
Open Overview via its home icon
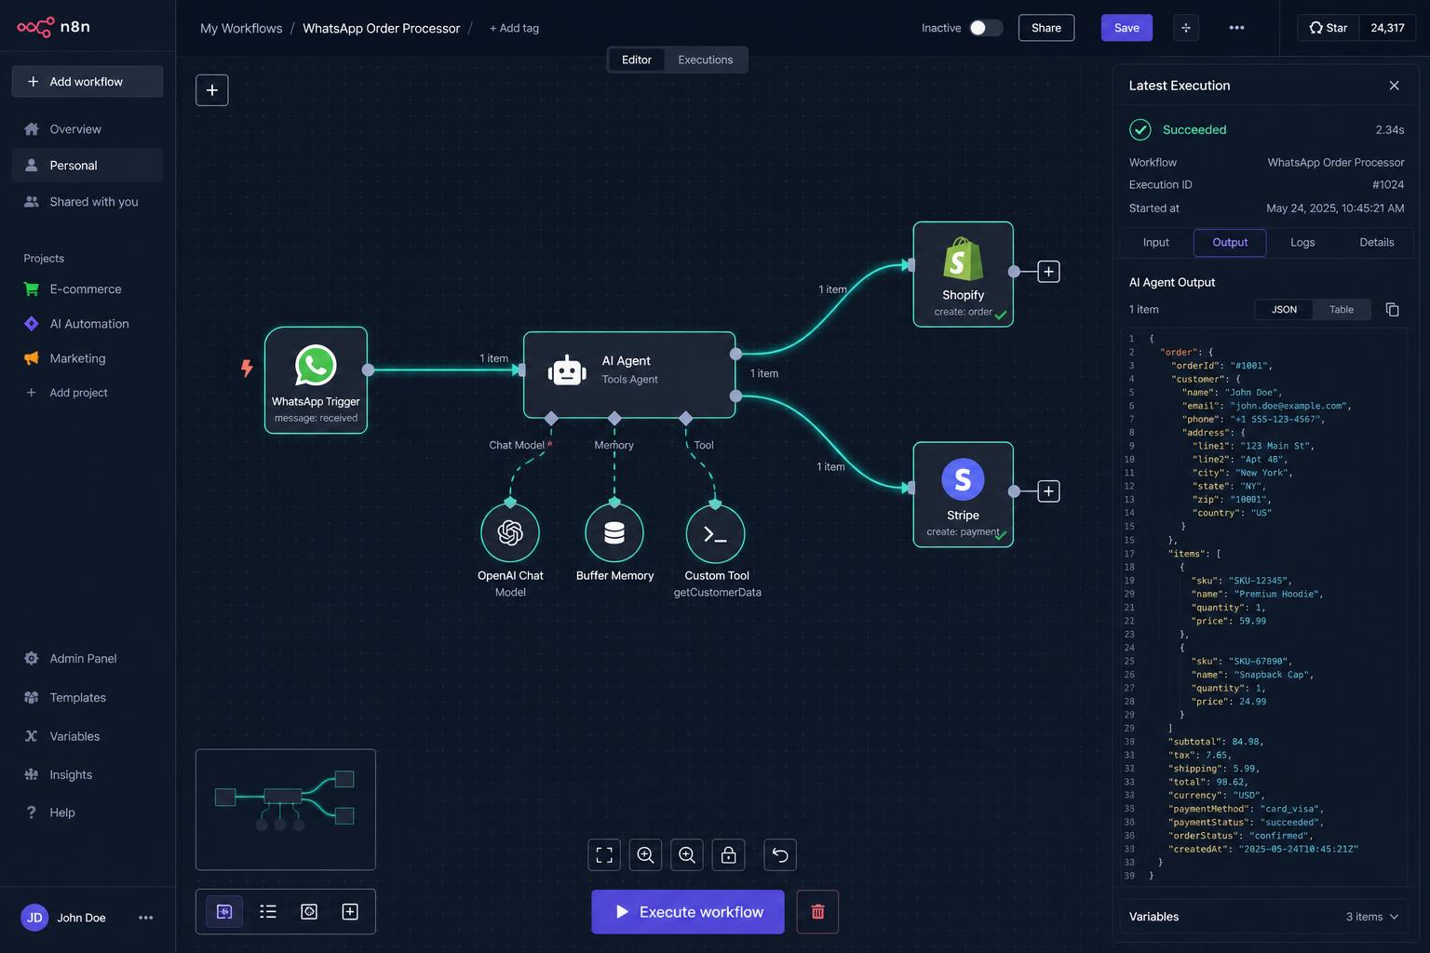(32, 129)
